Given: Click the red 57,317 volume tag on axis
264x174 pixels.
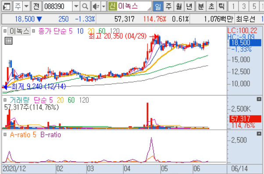Looking at the screenshot, I should (245, 119).
